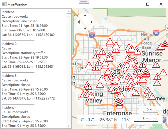Click the '5 mi' scale bar
Image resolution: width=168 pixels, height=129 pixels.
146,119
